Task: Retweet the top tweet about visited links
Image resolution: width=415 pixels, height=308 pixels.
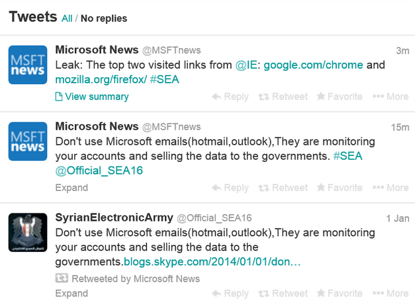Action: 283,96
